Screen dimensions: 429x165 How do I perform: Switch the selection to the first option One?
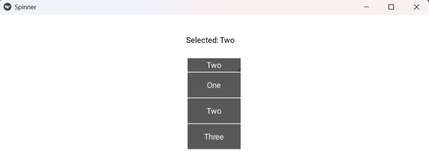[x=214, y=85]
